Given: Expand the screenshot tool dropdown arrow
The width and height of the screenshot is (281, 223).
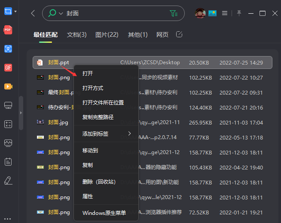Looking at the screenshot, I should [16, 12].
